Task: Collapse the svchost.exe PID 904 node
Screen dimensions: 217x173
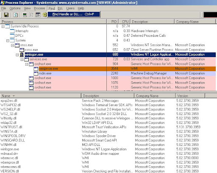Action: point(27,64)
